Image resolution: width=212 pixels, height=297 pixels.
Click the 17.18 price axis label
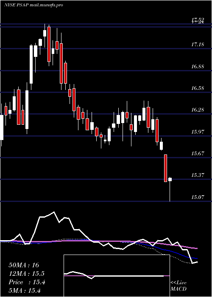point(198,45)
